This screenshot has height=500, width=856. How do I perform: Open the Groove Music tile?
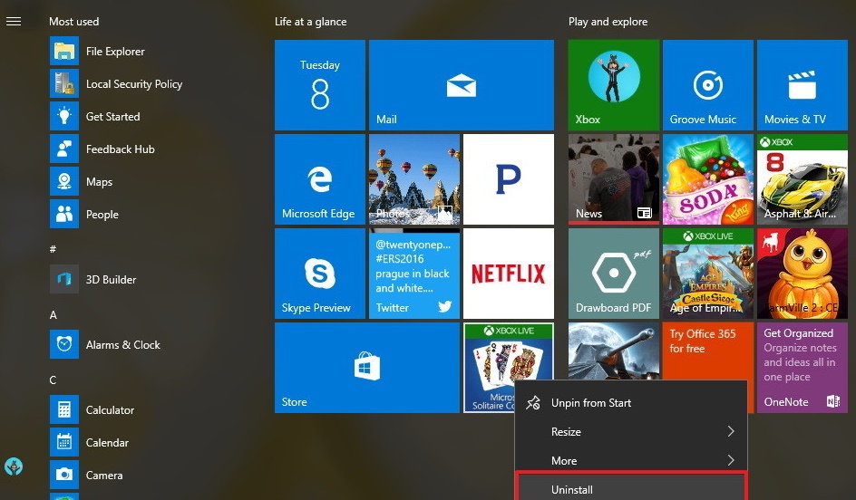(708, 85)
